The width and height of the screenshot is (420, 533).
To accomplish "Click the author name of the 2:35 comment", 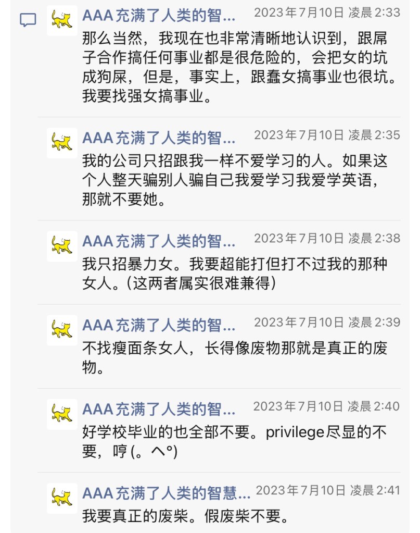I will click(x=159, y=138).
